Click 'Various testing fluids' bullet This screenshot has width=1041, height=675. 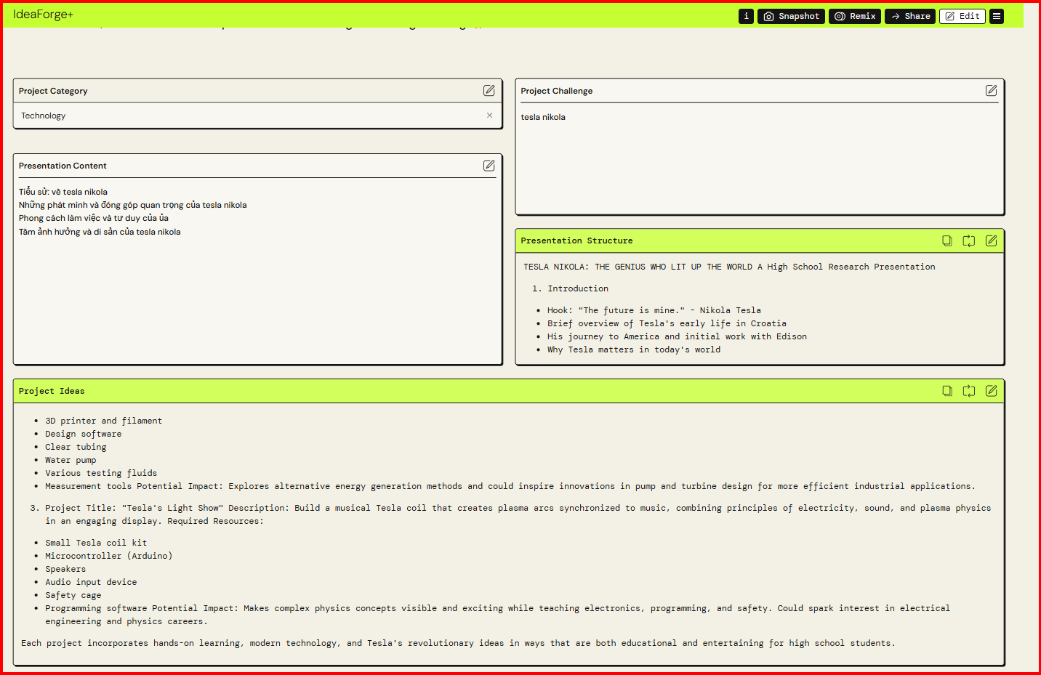pos(101,473)
